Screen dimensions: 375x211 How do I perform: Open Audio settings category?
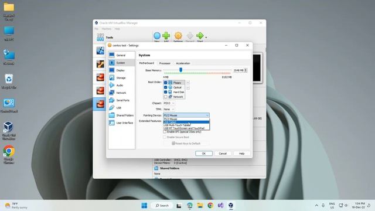point(121,85)
